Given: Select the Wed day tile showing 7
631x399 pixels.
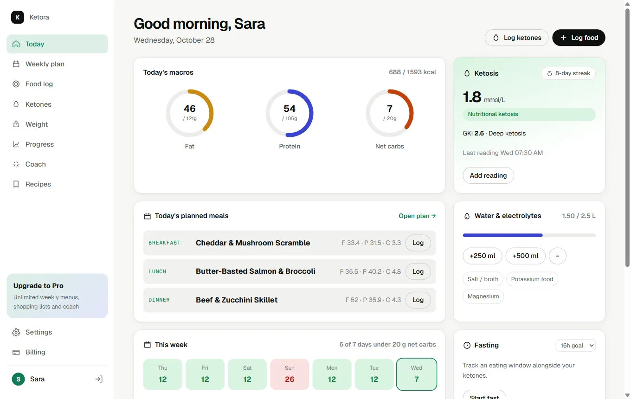Looking at the screenshot, I should click(x=417, y=374).
